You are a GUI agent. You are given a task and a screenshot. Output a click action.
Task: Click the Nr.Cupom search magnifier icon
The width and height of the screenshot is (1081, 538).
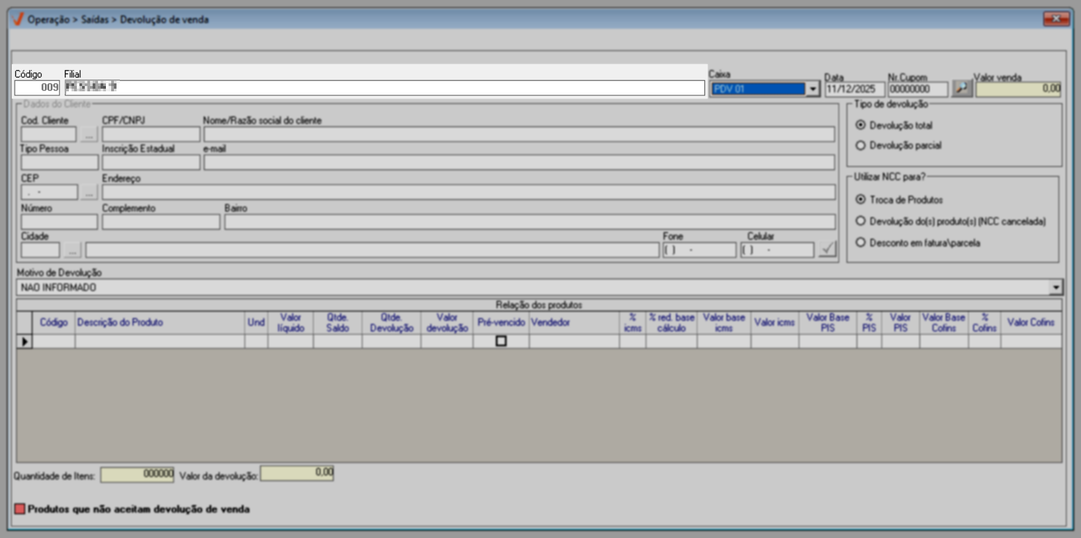click(x=961, y=88)
